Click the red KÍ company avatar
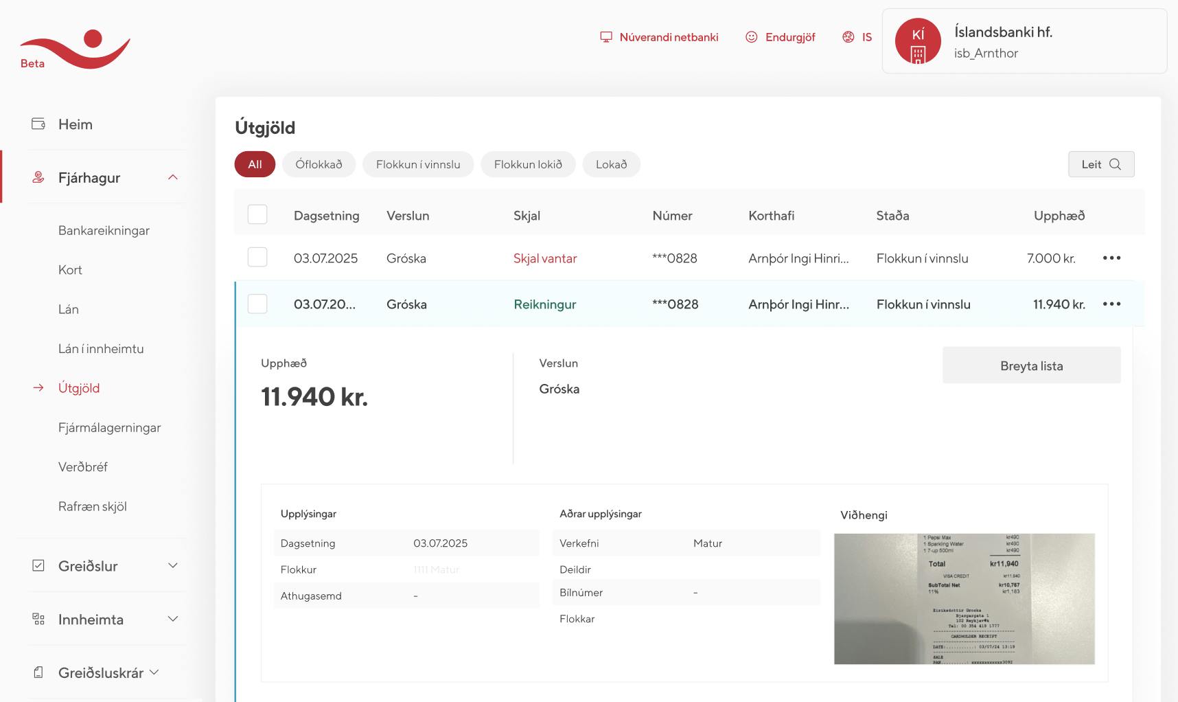Viewport: 1178px width, 702px height. 918,41
